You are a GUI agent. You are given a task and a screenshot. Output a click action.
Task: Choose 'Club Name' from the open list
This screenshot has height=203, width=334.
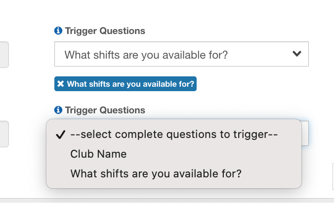[99, 154]
